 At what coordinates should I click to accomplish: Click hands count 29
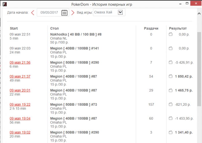point(151,90)
